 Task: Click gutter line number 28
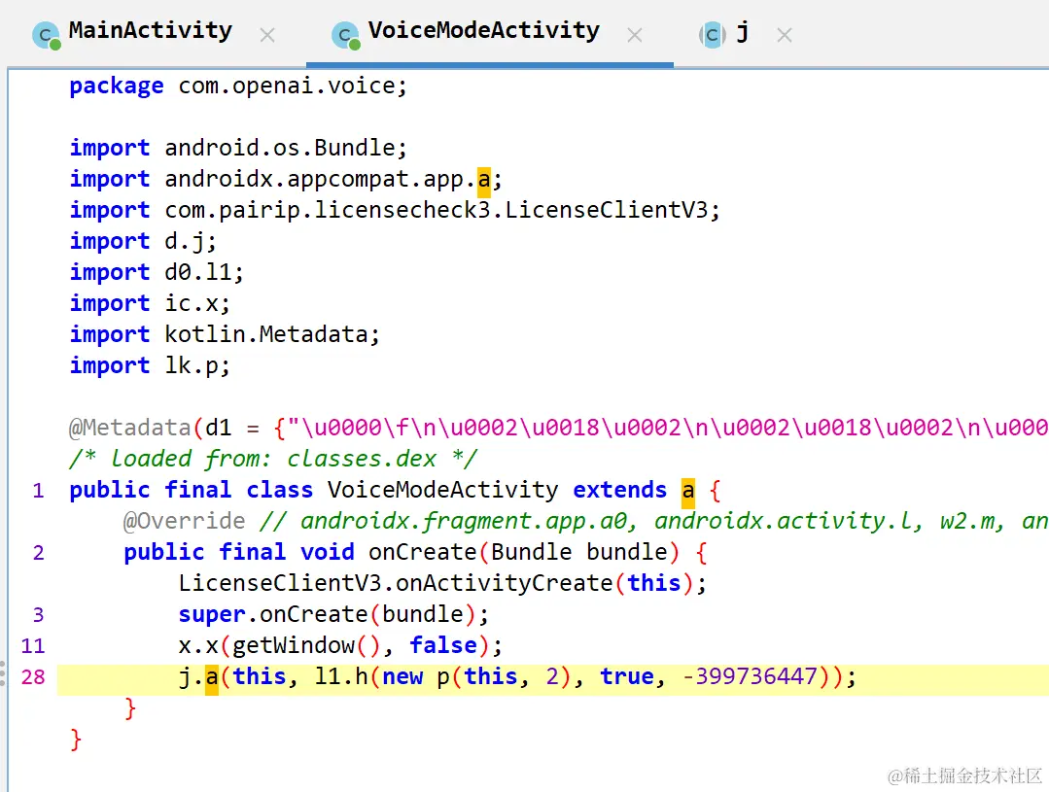pyautogui.click(x=33, y=677)
